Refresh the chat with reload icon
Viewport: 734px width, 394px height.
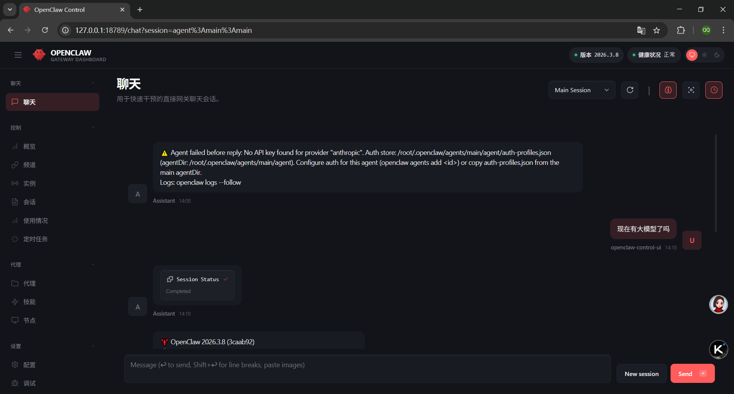(x=630, y=90)
